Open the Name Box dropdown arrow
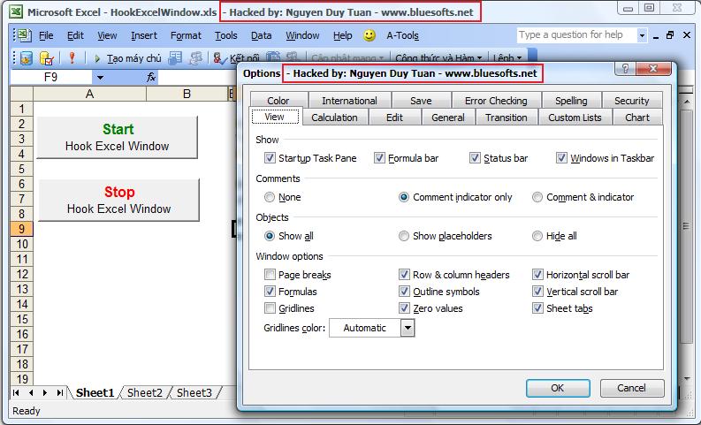This screenshot has width=701, height=425. click(x=100, y=78)
